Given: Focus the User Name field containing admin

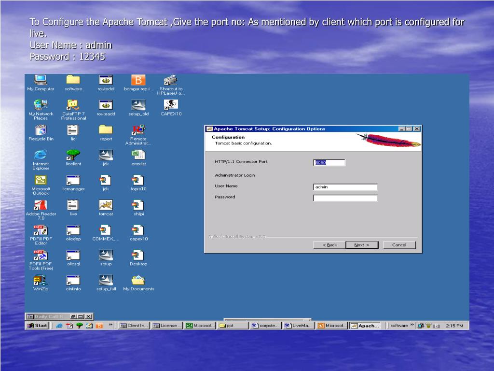Looking at the screenshot, I should (x=345, y=187).
